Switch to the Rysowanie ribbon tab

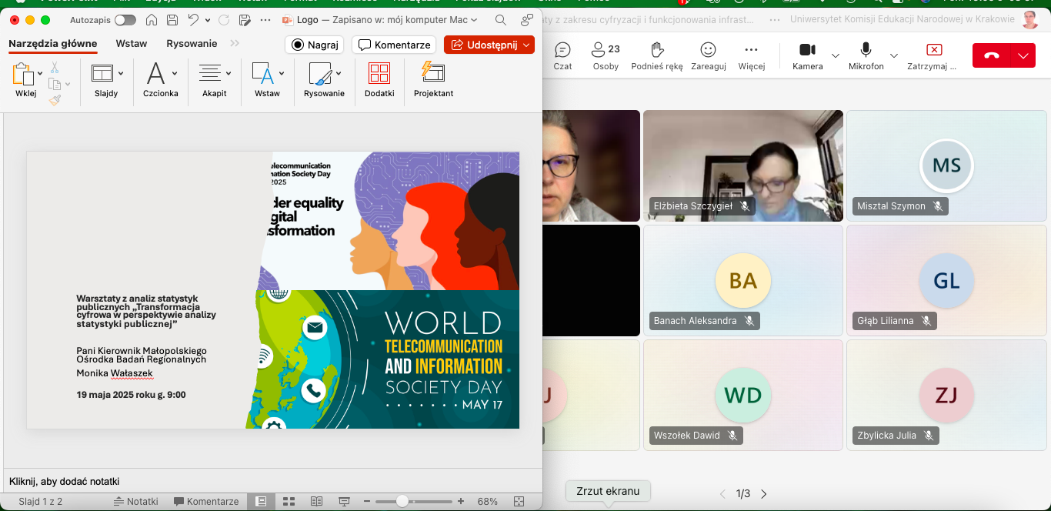coord(192,44)
